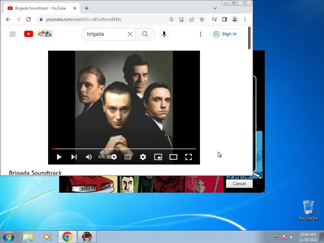Click Cancel in the GTA window
Image resolution: width=324 pixels, height=243 pixels.
[239, 184]
